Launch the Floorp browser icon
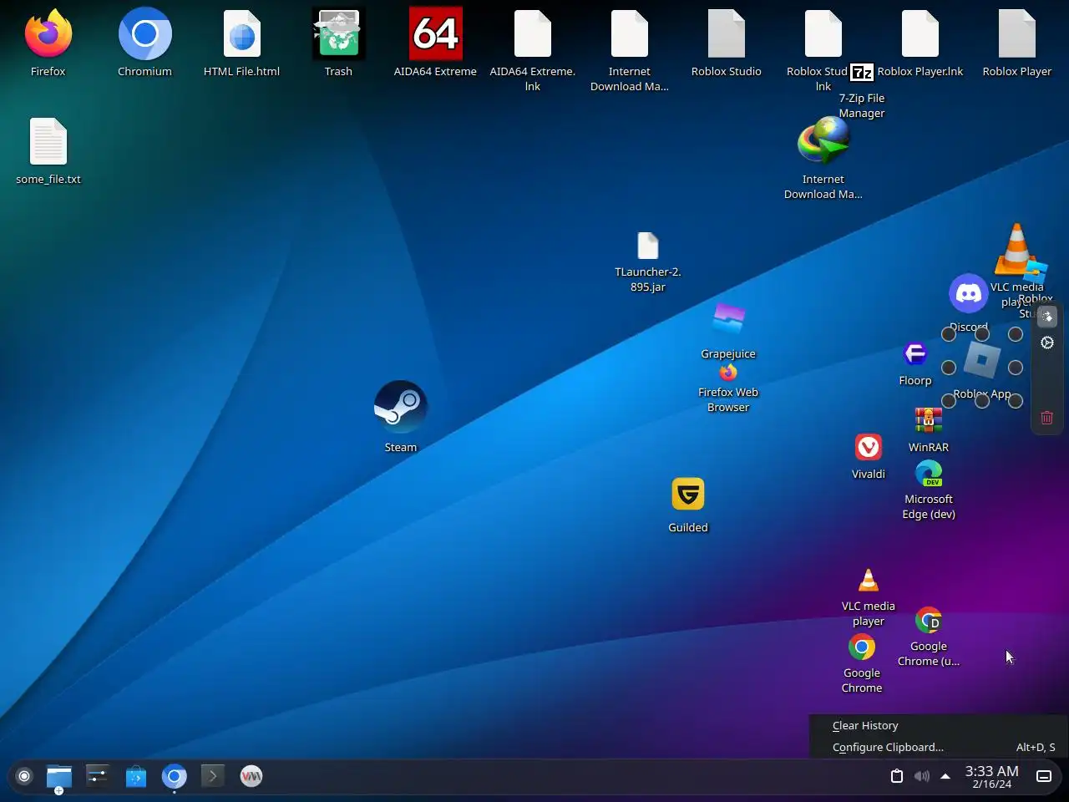 (x=915, y=354)
